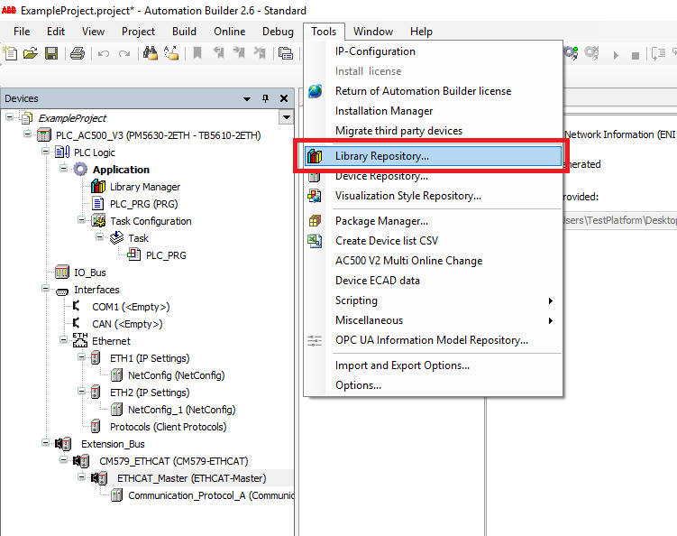Choose Package Manager in Tools menu
This screenshot has height=536, width=677.
pos(381,221)
